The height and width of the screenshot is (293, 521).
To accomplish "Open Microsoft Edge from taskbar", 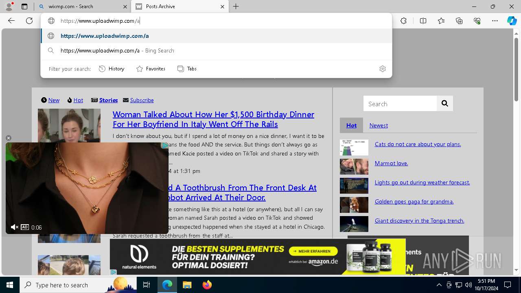I will (x=167, y=285).
